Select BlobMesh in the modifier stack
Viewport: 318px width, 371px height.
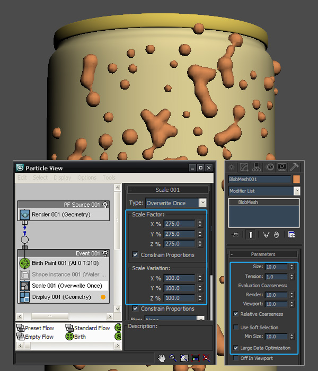(248, 202)
